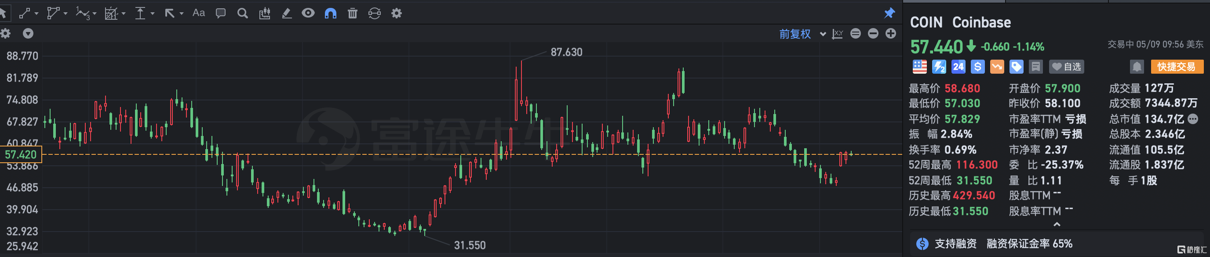Click the blue dollar margin icon
This screenshot has width=1210, height=257.
point(977,67)
